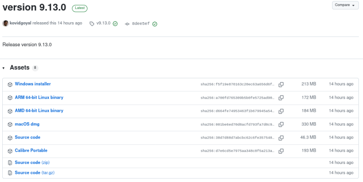Click the package icon beside Source code 46.3 MB
This screenshot has height=182, width=363.
[10, 138]
